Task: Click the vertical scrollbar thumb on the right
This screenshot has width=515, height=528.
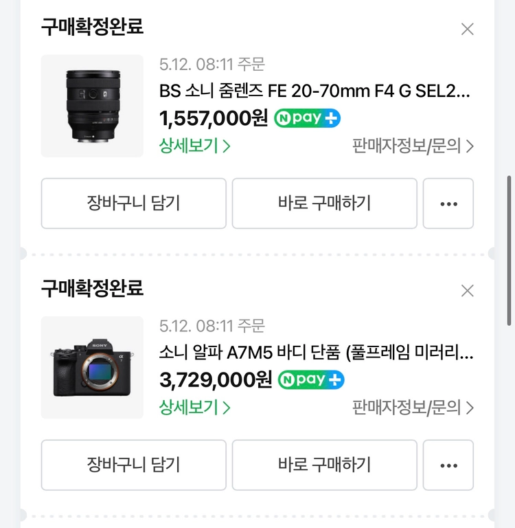Action: pyautogui.click(x=509, y=250)
